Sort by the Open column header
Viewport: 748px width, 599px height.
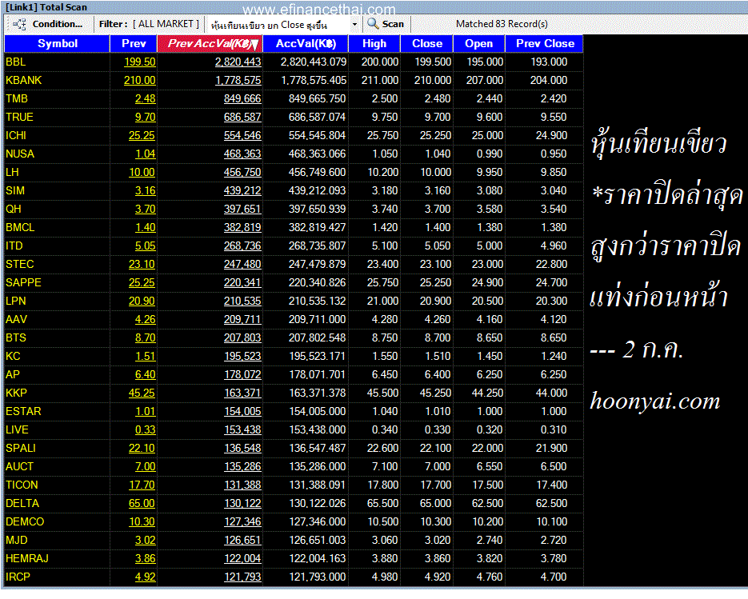[479, 43]
